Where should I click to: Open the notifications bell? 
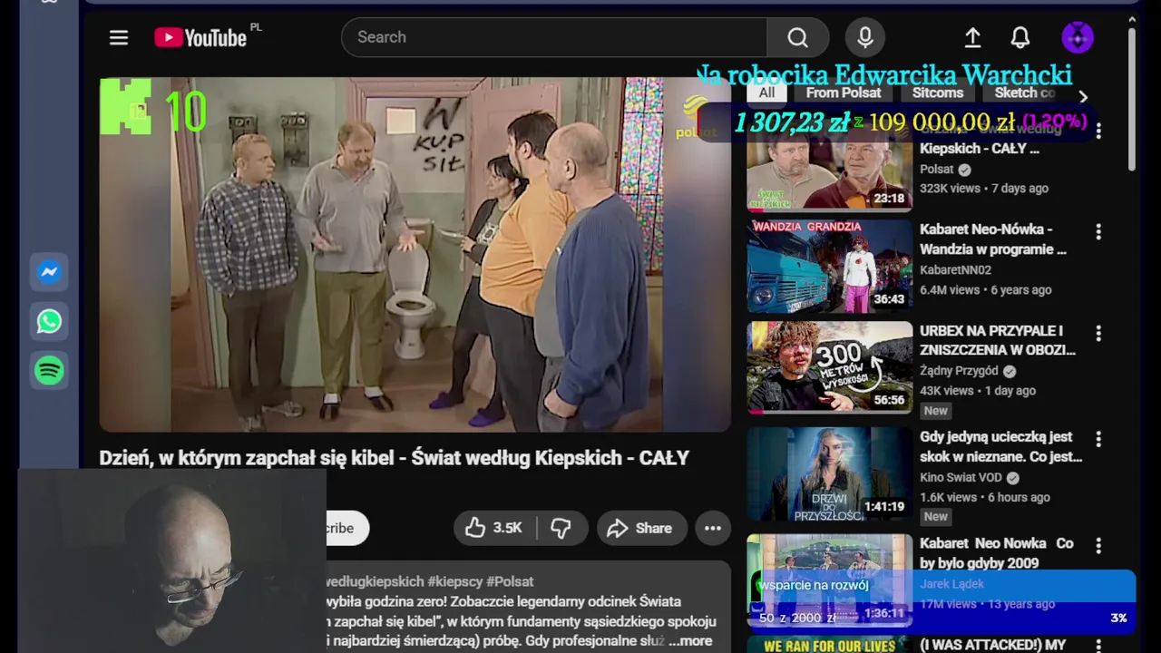[1020, 37]
